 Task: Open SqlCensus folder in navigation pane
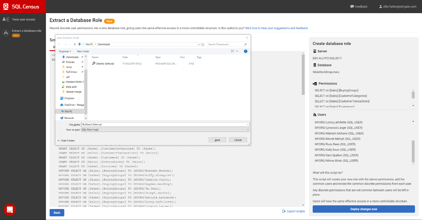pyautogui.click(x=71, y=72)
